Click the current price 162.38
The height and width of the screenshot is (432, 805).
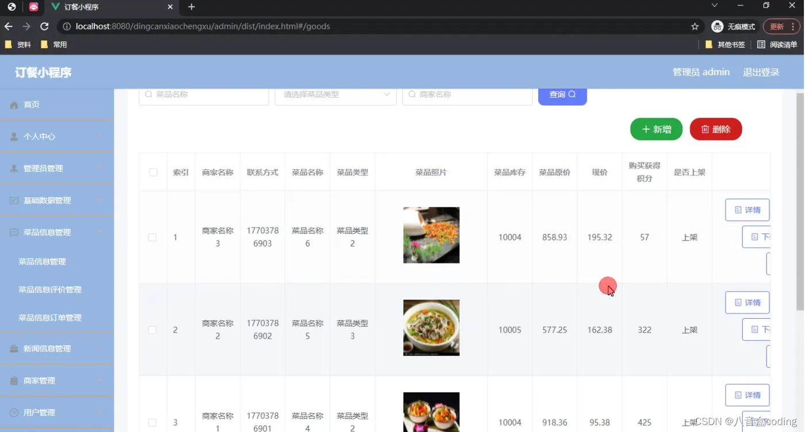[600, 330]
